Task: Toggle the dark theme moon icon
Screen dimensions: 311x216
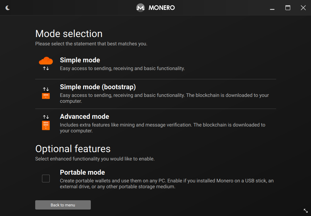Action: click(7, 8)
